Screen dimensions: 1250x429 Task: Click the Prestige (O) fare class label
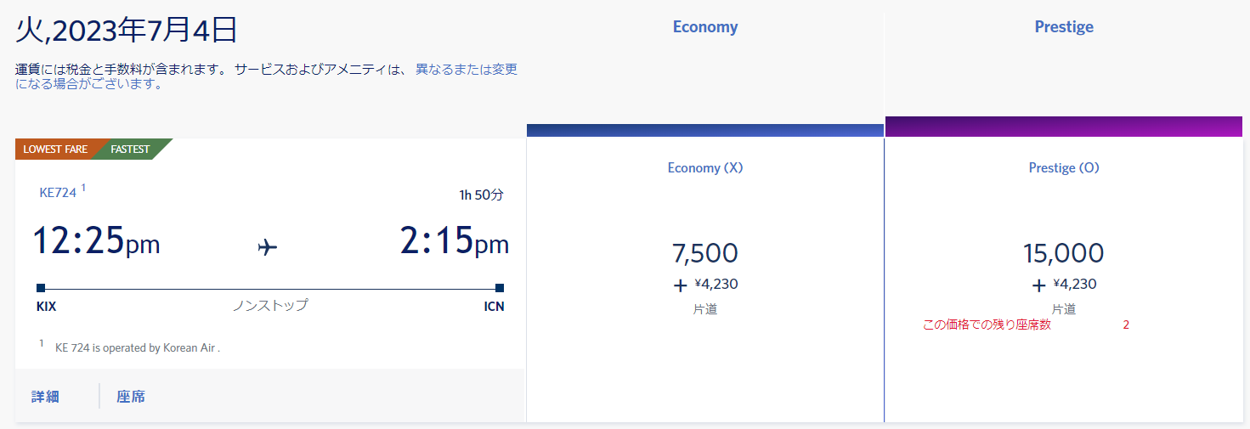tap(1064, 168)
